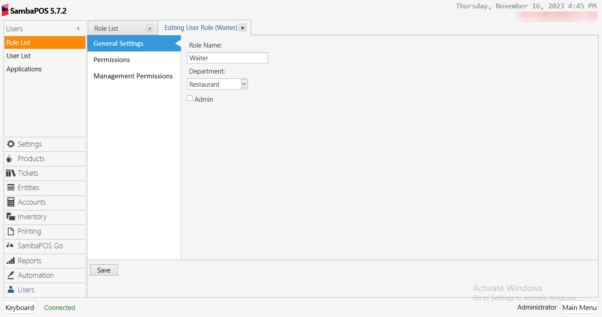Select the Products icon in the sidebar
Viewport: 602px width, 317px height.
(x=30, y=158)
